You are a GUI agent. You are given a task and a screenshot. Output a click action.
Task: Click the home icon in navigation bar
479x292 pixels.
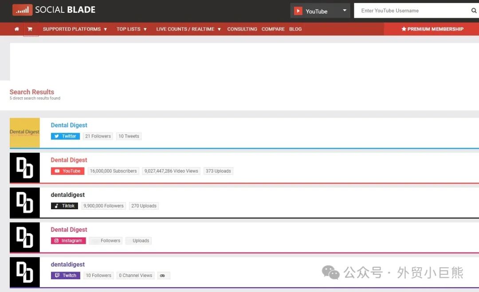pyautogui.click(x=17, y=29)
